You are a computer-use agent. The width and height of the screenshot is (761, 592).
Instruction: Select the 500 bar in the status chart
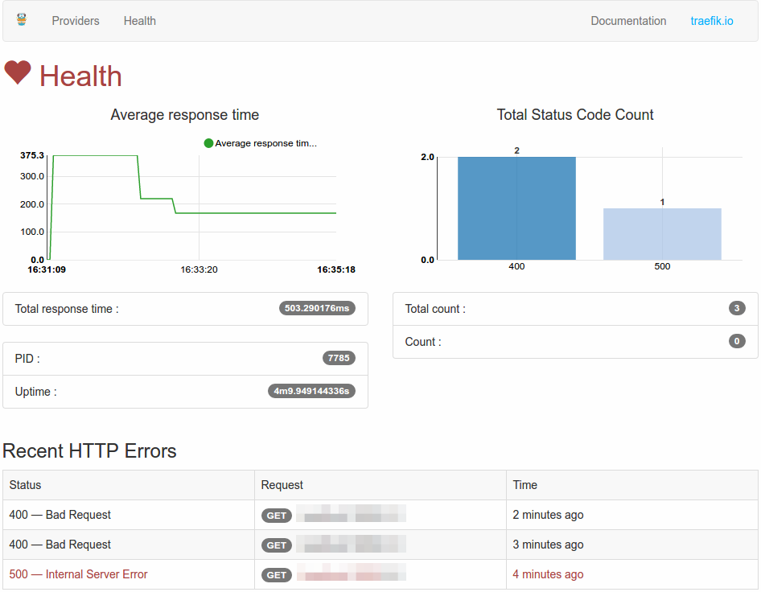pos(662,233)
